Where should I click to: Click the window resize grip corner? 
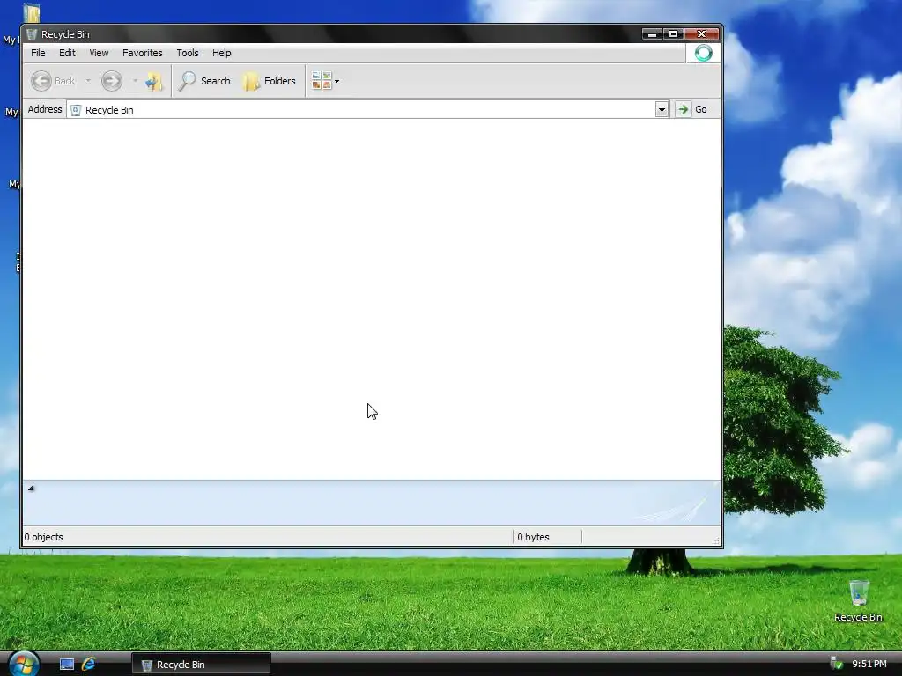point(715,540)
